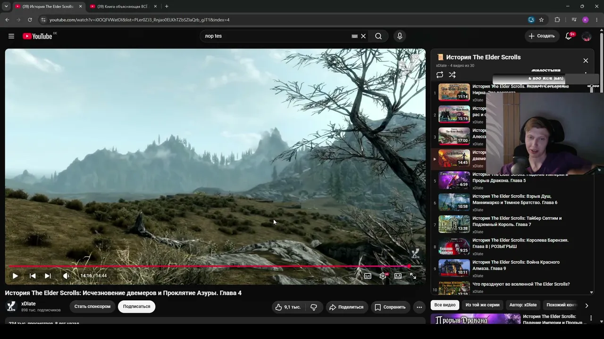
Task: Skip to the previous playlist video
Action: (x=33, y=276)
